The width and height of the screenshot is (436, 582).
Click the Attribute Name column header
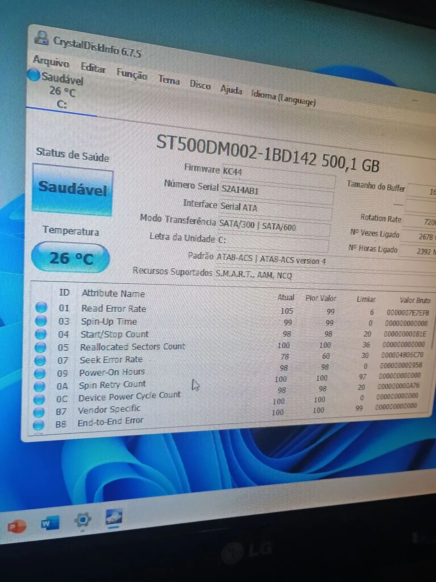pyautogui.click(x=113, y=294)
